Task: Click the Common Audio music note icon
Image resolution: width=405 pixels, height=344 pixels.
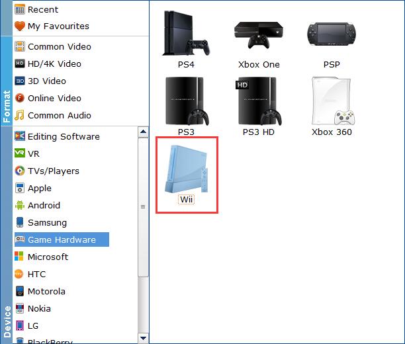Action: [19, 116]
